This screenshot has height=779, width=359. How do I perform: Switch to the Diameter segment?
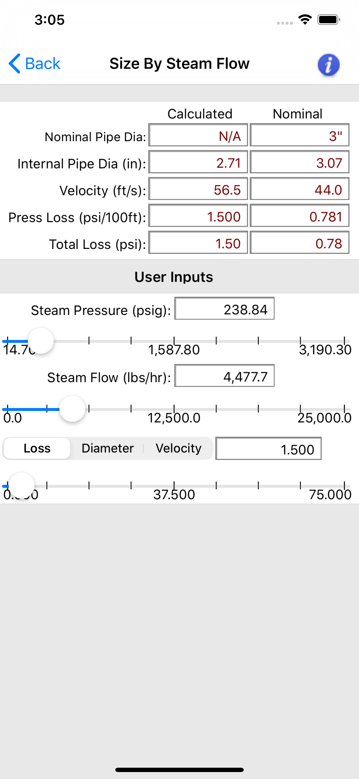click(x=108, y=448)
